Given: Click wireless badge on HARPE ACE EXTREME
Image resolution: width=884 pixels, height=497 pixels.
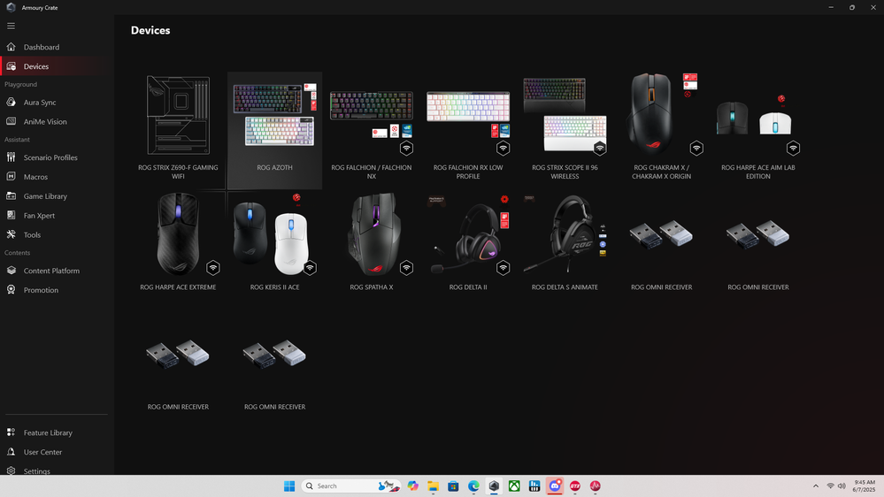Looking at the screenshot, I should (213, 268).
